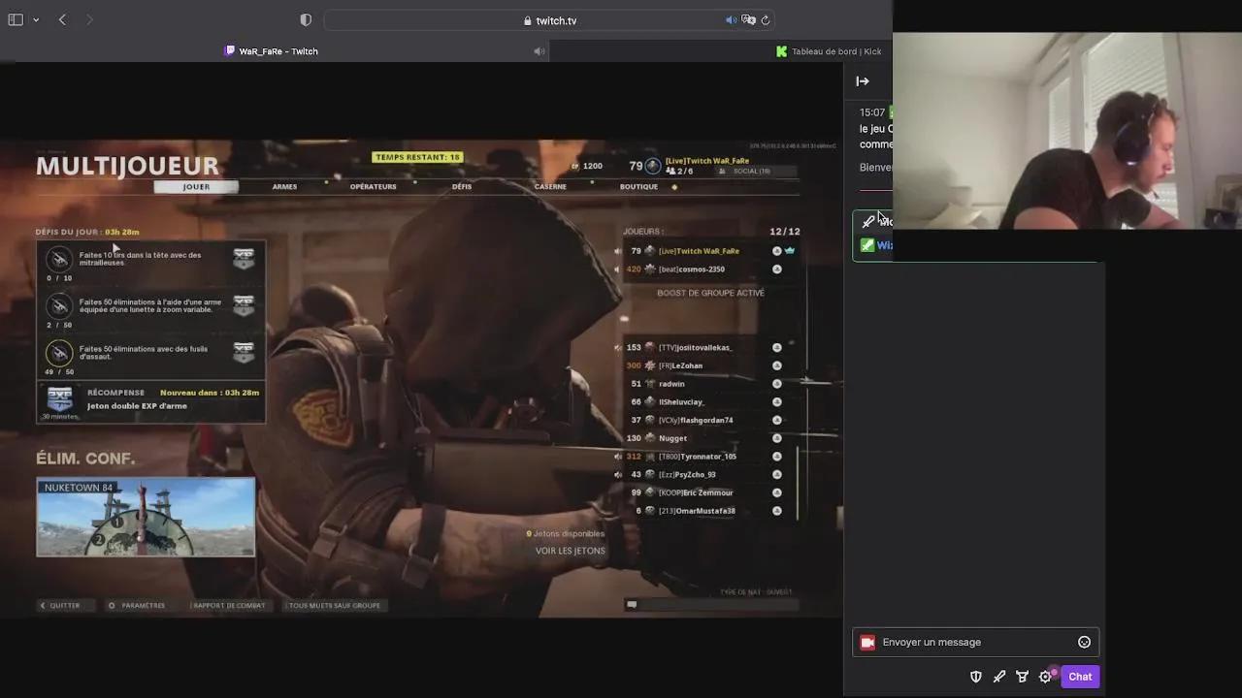
Task: Click the lobby player list scrollbar
Action: click(798, 483)
